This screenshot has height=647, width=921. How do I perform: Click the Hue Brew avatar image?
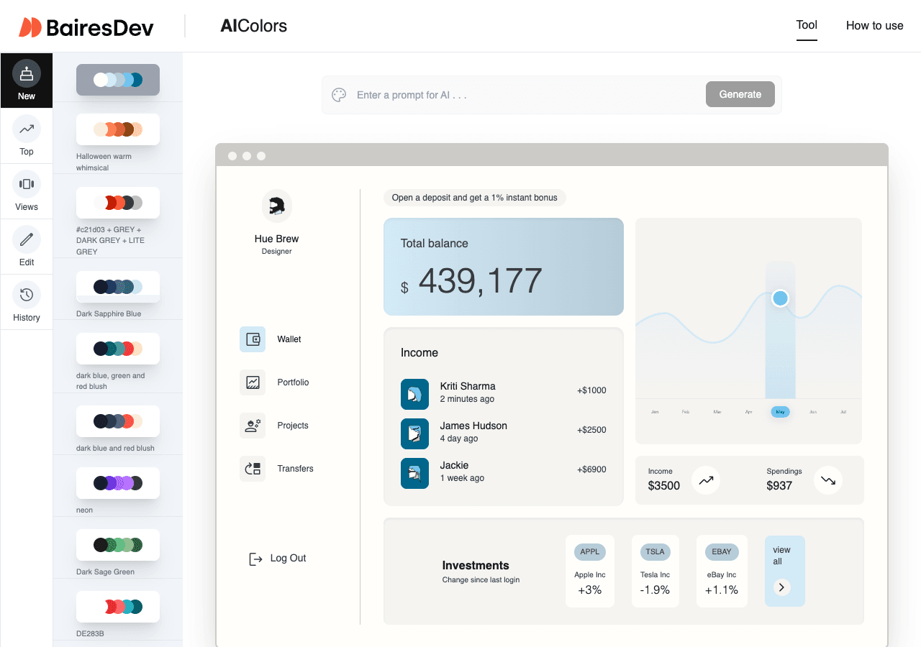tap(277, 206)
